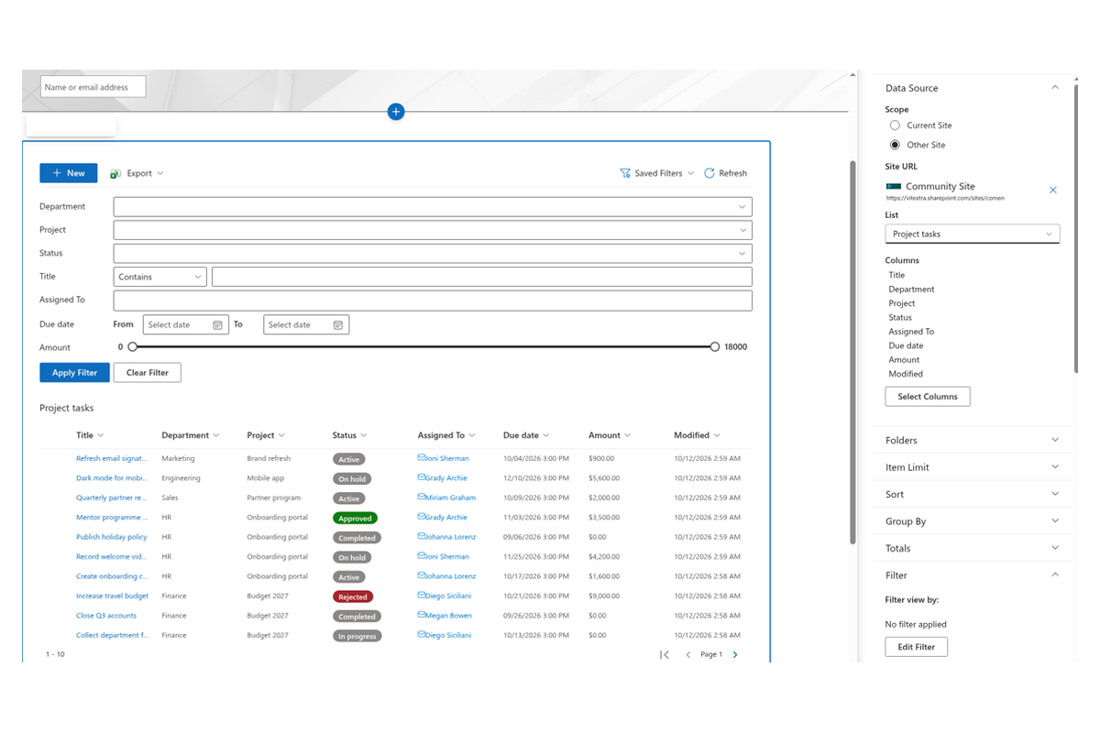1100x733 pixels.
Task: Expand the Totals section
Action: tap(1055, 548)
